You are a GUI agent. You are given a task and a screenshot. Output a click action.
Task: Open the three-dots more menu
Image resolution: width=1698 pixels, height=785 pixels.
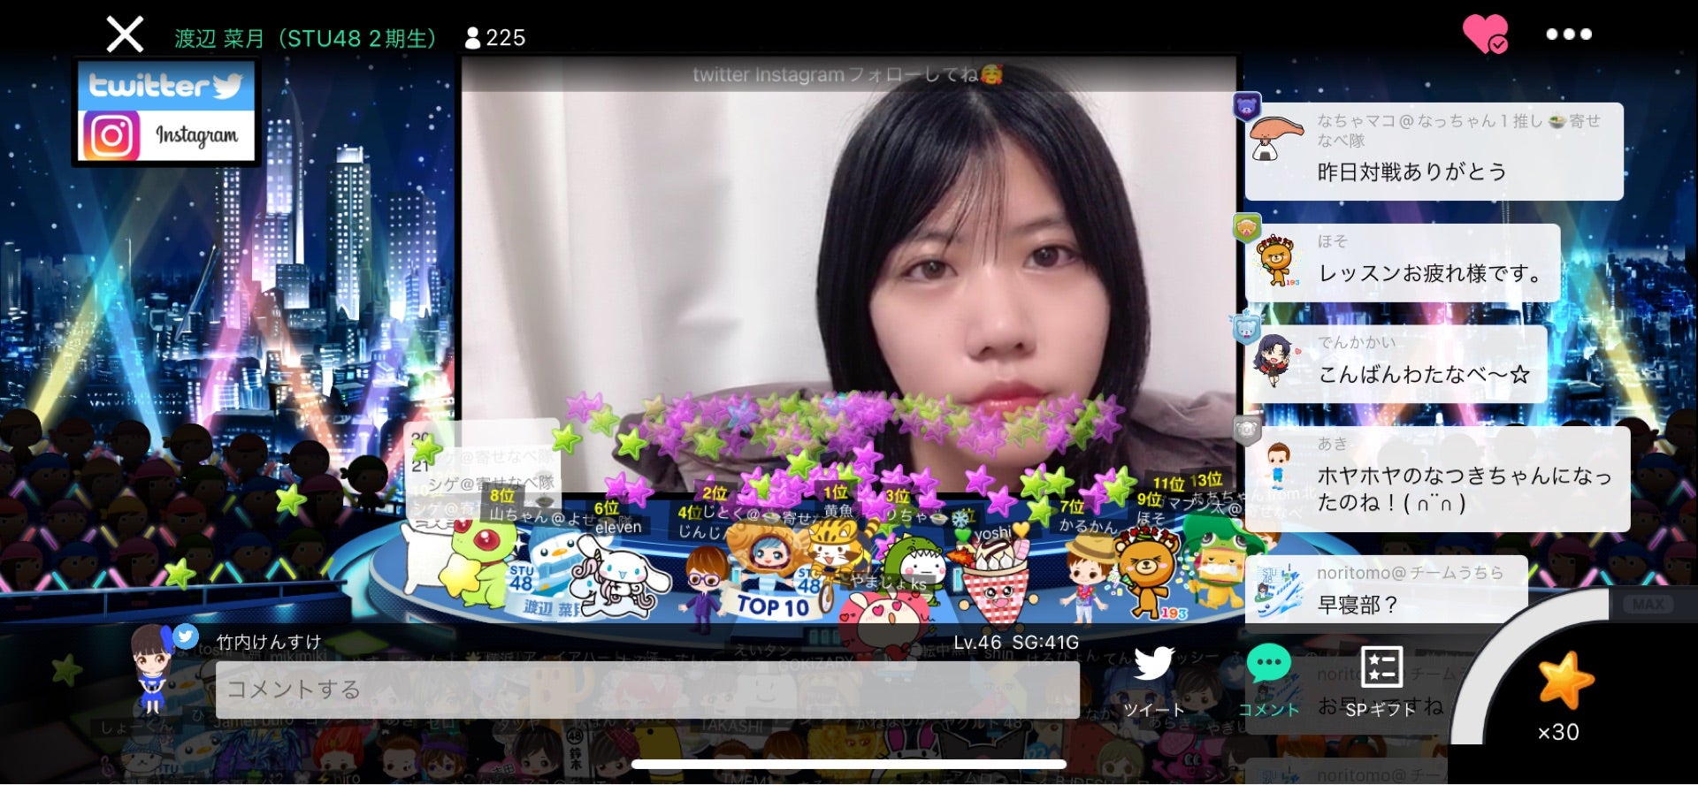coord(1569,34)
